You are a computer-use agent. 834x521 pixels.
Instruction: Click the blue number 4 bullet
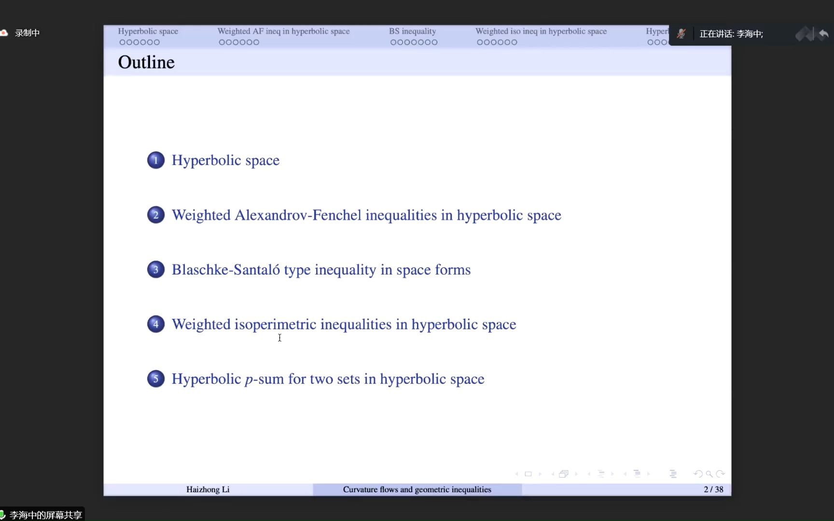(x=156, y=324)
